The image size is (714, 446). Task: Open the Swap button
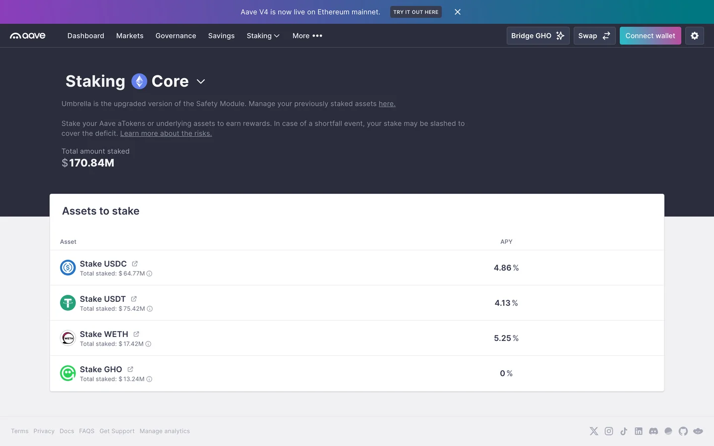point(595,36)
